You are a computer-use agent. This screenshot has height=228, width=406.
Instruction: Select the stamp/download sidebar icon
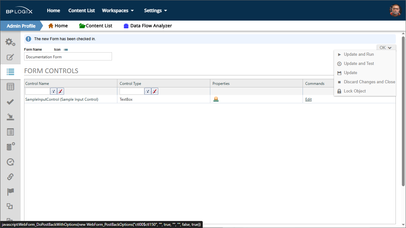click(10, 117)
